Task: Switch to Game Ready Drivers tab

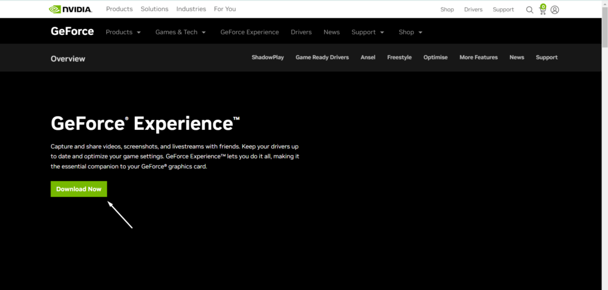Action: click(x=322, y=58)
